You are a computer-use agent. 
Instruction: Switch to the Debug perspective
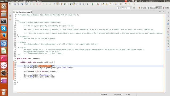(151, 8)
